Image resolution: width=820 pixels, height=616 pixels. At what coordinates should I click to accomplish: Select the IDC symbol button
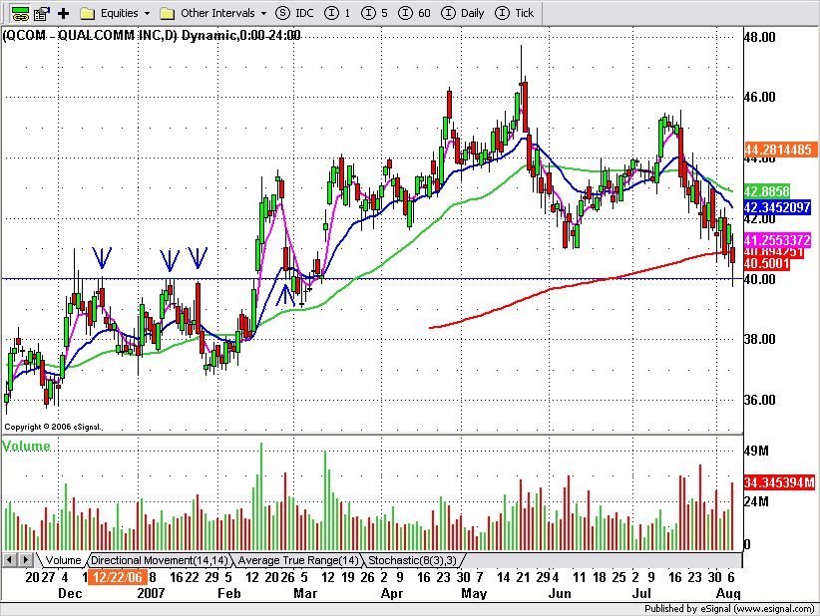[x=294, y=13]
